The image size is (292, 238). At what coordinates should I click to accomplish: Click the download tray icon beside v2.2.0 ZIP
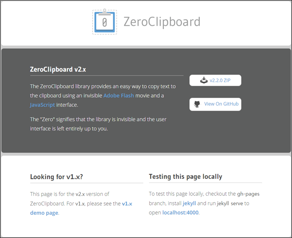[204, 80]
